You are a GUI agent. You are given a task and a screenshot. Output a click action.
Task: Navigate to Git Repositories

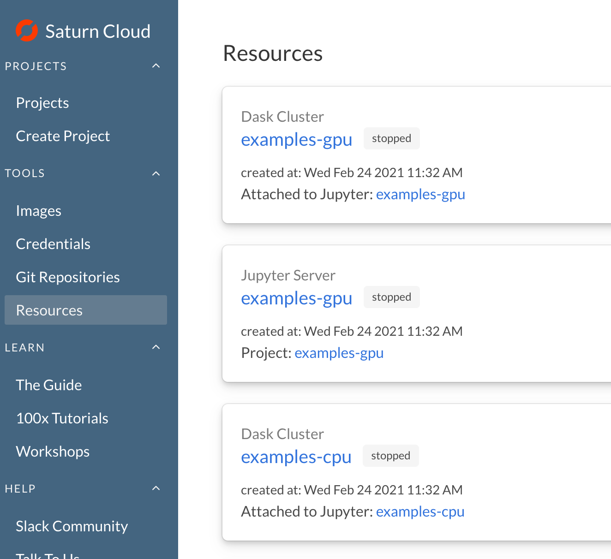pos(68,277)
